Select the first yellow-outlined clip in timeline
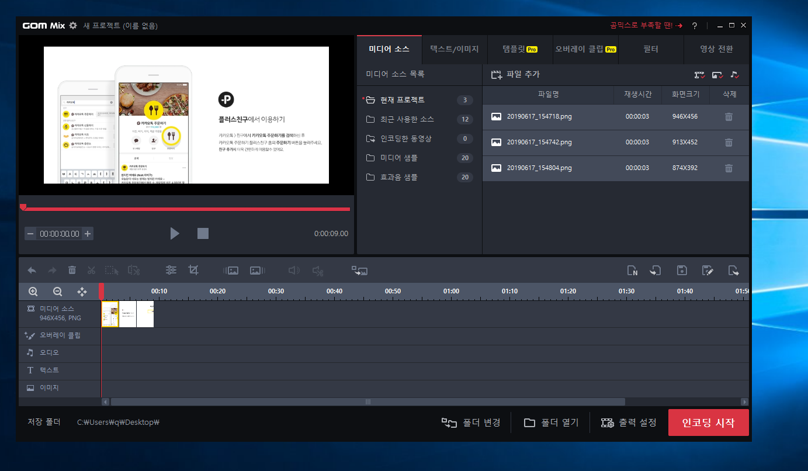 [110, 314]
